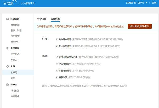The height and width of the screenshot is (108, 159).
Task: Switch to 账号设置 tab
Action: [x=41, y=19]
